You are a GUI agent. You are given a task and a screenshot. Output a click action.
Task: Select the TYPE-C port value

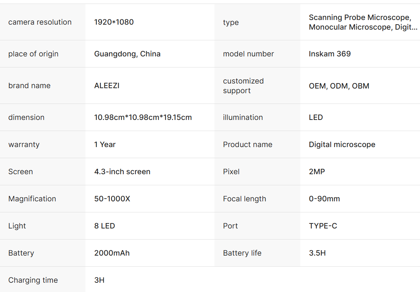(323, 226)
